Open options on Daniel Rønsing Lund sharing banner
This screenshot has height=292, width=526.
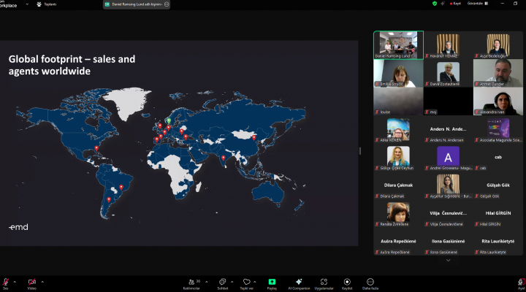click(167, 4)
